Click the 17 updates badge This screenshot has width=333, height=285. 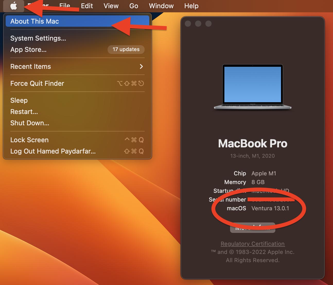coord(126,49)
